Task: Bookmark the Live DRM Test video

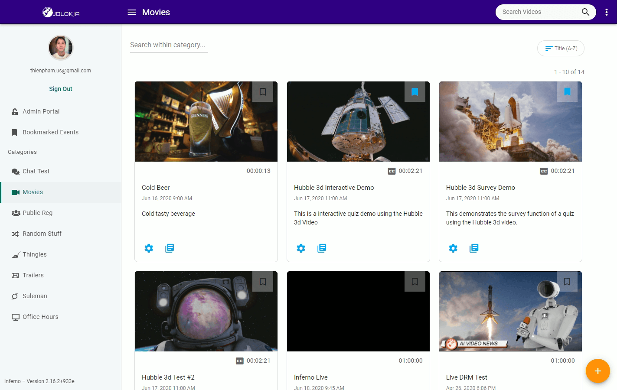Action: [567, 282]
